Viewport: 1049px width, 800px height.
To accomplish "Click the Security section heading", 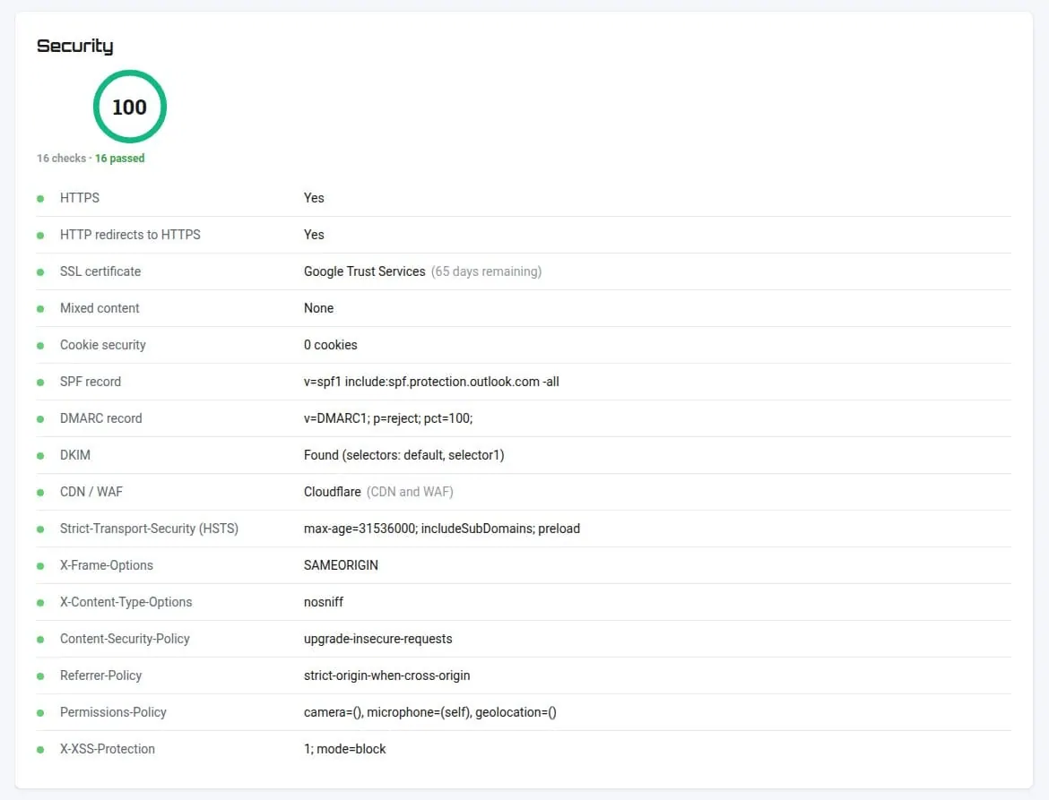I will tap(75, 46).
